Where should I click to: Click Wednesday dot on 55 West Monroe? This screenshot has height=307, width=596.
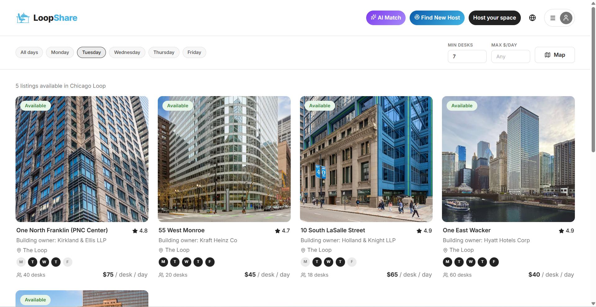tap(187, 262)
